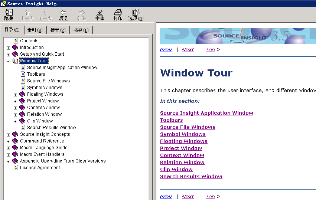Image resolution: width=316 pixels, height=200 pixels.
Task: Switch to the Contents (目录) tab
Action: pos(12,30)
